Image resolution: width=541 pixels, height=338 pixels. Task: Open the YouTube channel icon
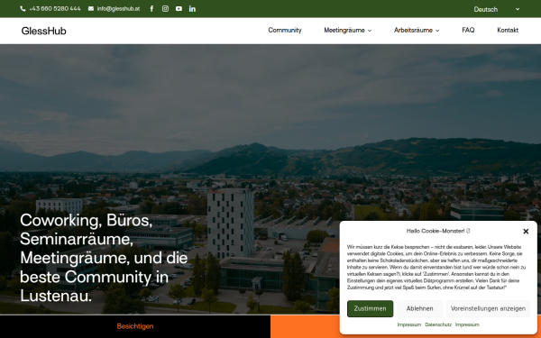(x=179, y=9)
